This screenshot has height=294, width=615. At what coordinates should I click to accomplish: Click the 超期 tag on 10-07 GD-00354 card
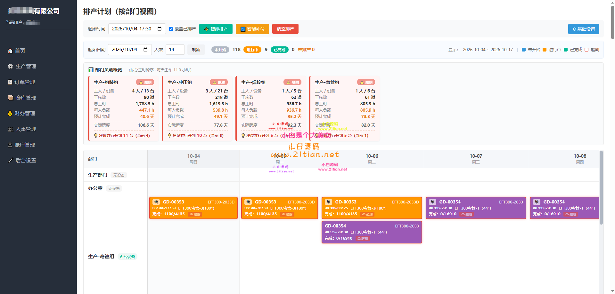(x=467, y=214)
